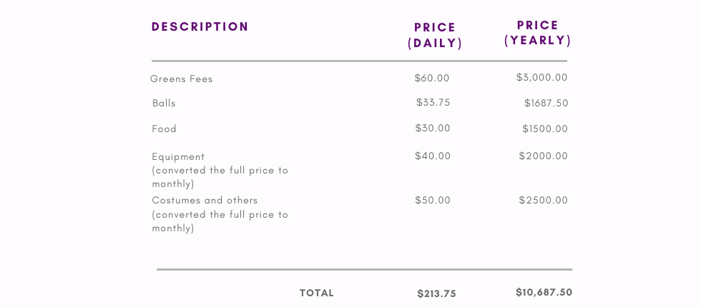Select the $213.75 daily total
Viewport: 701px width, 307px height.
(x=437, y=293)
